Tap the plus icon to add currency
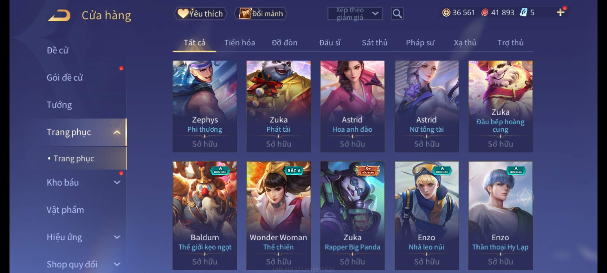 [560, 12]
